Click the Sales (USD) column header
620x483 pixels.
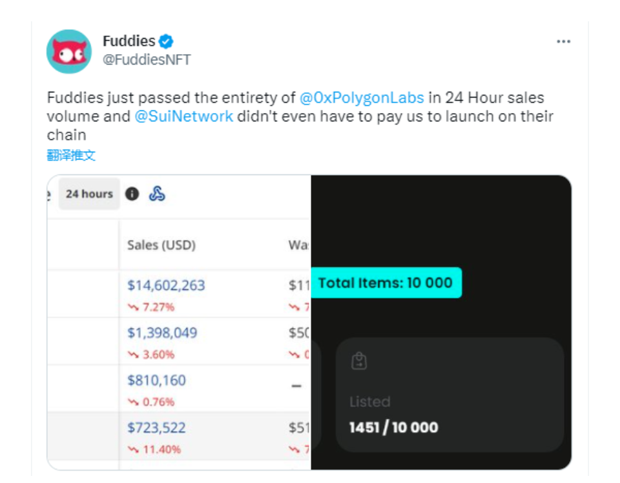tap(161, 245)
